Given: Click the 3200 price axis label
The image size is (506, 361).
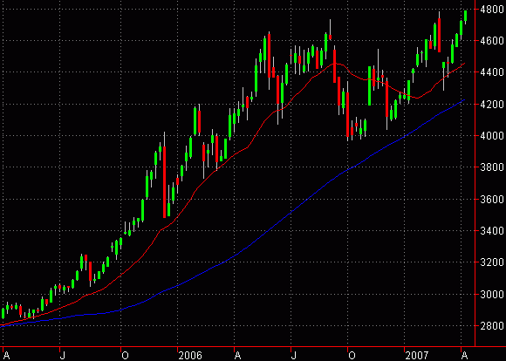Looking at the screenshot, I should (x=492, y=262).
